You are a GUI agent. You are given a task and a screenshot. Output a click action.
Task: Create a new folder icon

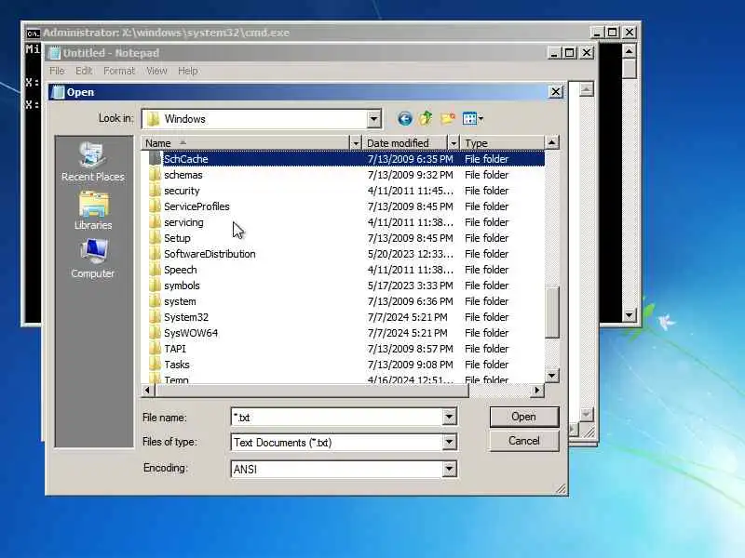(448, 119)
